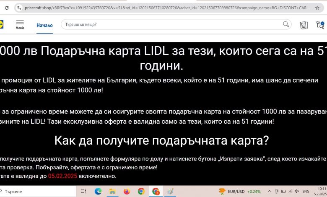Click heading 'Как да получите подаръчната карта?'
The height and width of the screenshot is (197, 327).
coord(162,140)
